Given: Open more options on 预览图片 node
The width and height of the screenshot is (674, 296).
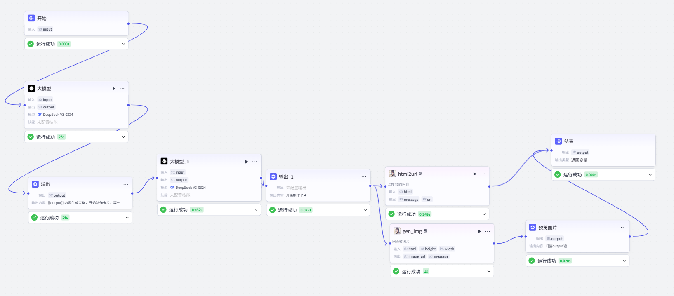Looking at the screenshot, I should click(x=623, y=228).
